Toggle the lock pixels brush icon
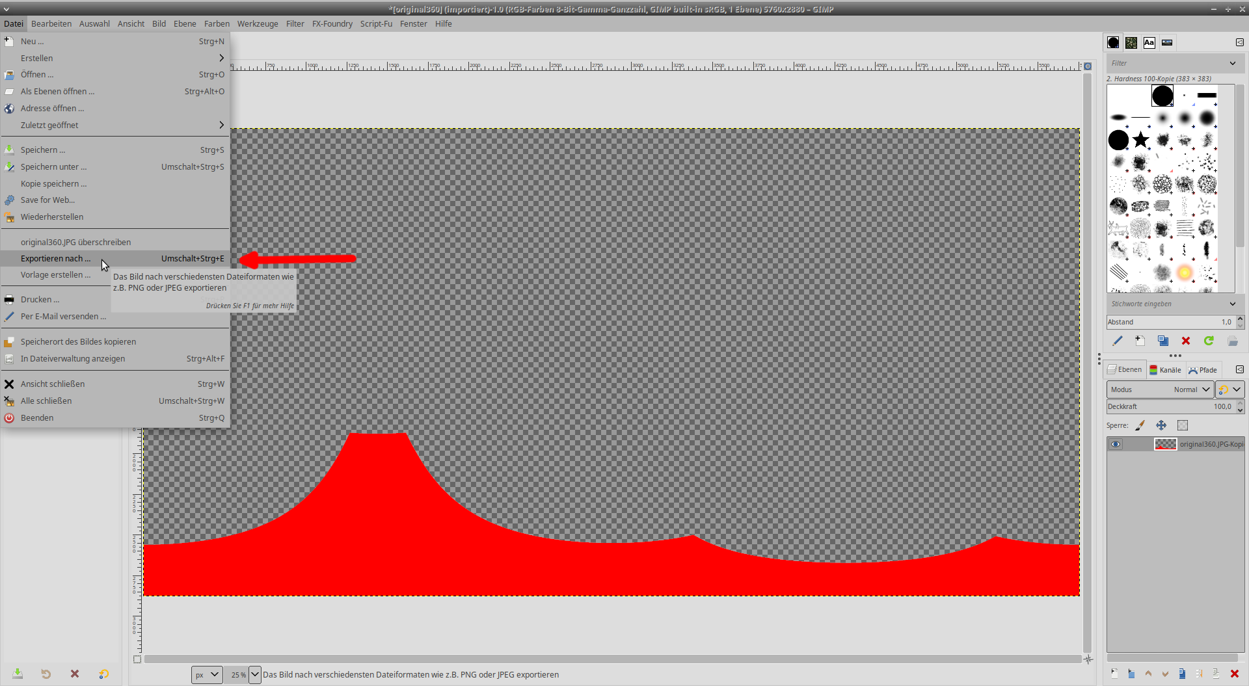Viewport: 1249px width, 686px height. click(1140, 425)
